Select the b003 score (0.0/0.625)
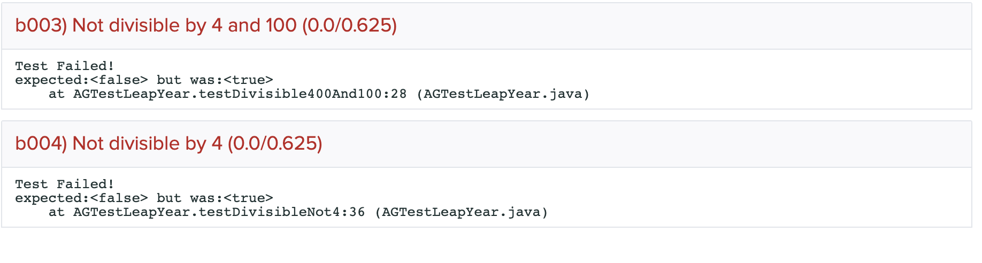Image resolution: width=982 pixels, height=263 pixels. (x=349, y=26)
